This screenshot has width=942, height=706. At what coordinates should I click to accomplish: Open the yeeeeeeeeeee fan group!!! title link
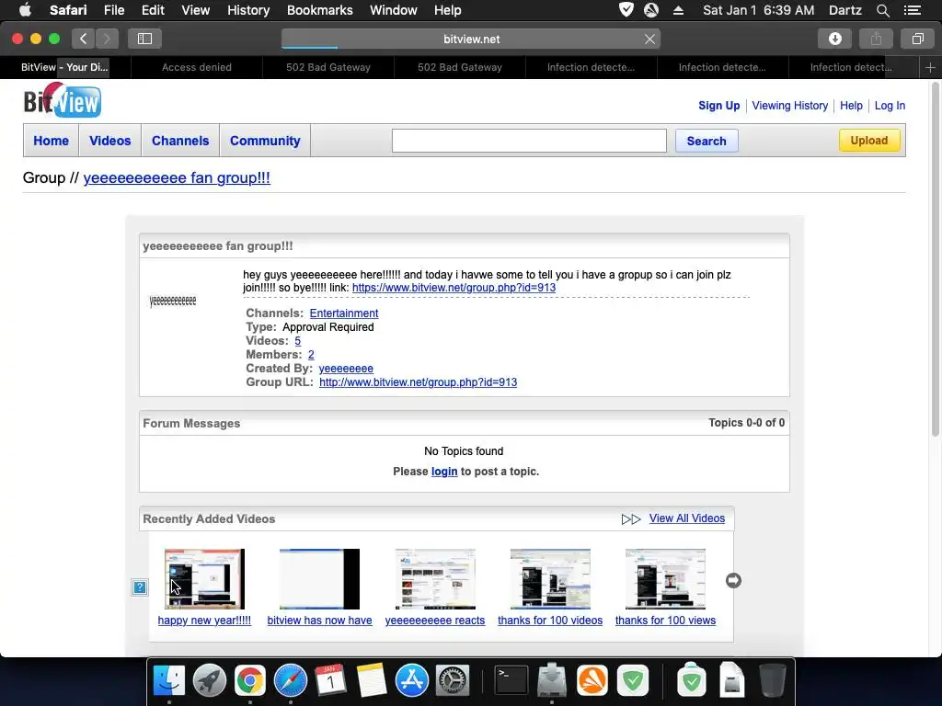coord(177,178)
